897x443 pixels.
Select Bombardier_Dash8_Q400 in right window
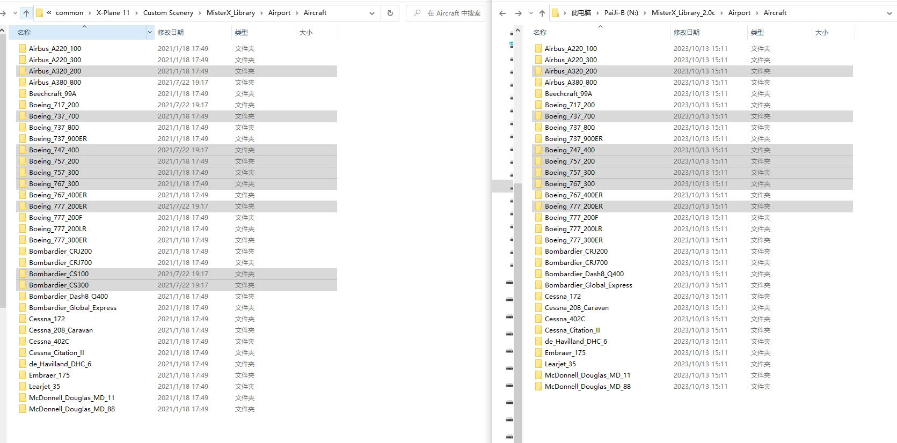point(692,274)
